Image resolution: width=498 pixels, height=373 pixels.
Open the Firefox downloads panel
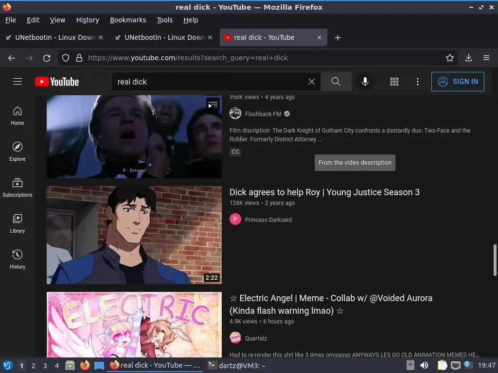468,58
